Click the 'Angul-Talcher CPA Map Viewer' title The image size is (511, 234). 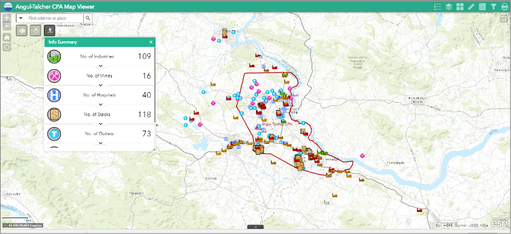[55, 6]
